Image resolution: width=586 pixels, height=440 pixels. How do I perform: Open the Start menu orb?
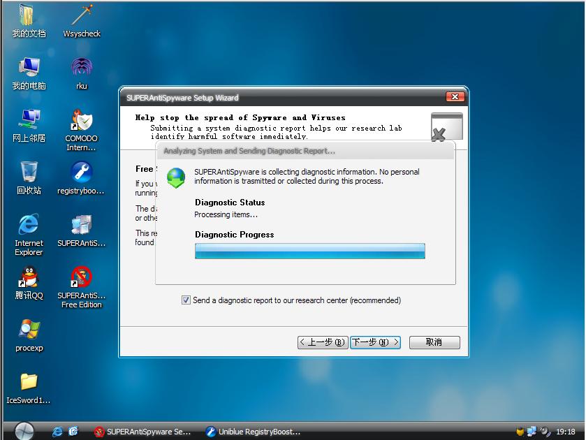tap(24, 431)
